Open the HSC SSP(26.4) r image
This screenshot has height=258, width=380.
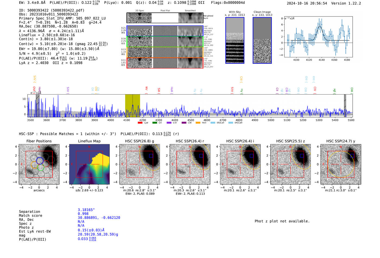190,164
